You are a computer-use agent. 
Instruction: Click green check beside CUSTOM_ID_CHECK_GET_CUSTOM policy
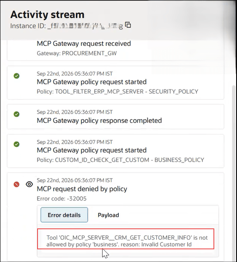click(x=17, y=144)
